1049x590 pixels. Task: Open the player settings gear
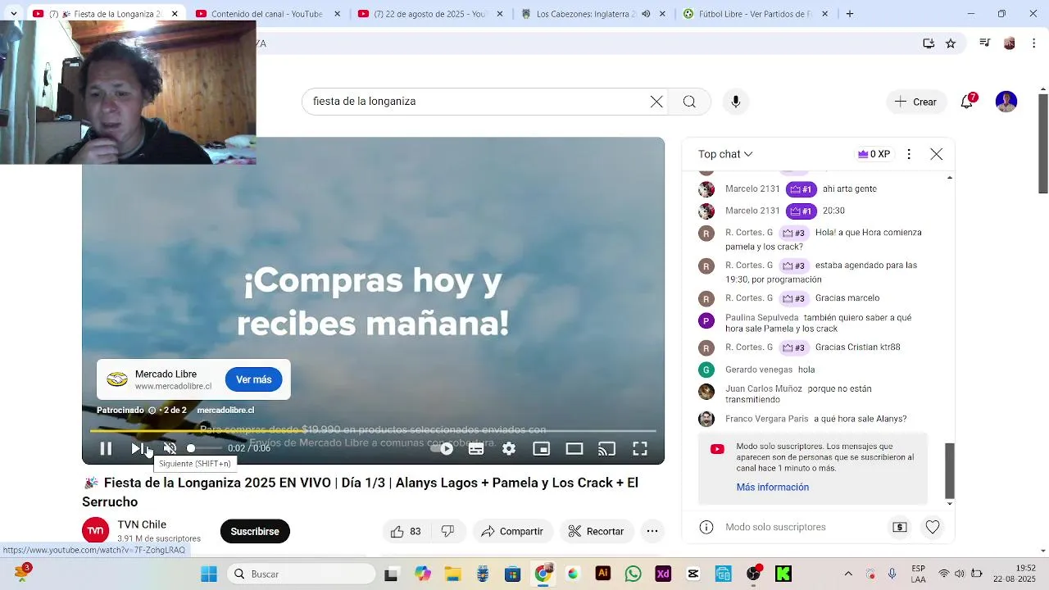click(509, 448)
